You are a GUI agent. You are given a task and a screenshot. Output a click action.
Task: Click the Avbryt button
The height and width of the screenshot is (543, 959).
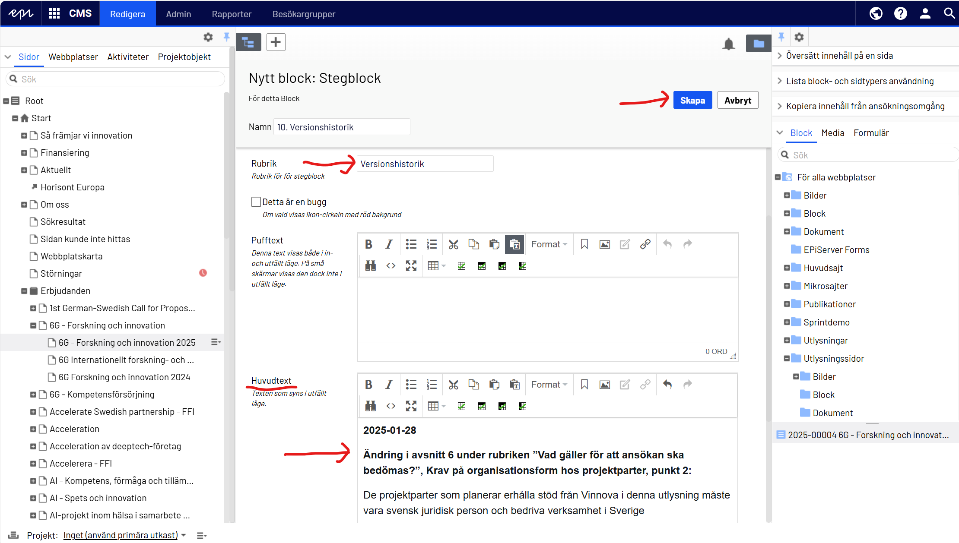click(737, 101)
